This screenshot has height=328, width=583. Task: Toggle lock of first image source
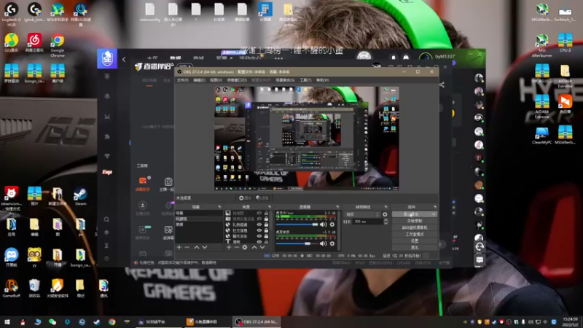click(x=266, y=213)
